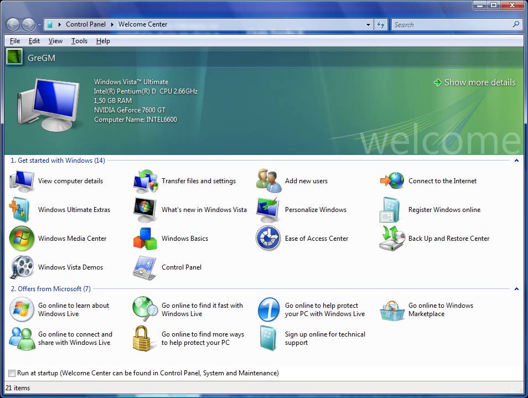528x398 pixels.
Task: Click the "Computer Name: INTEL6600" text
Action: click(136, 120)
